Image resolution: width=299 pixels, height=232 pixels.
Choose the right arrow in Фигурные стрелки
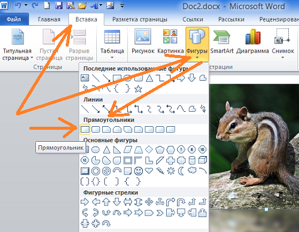coord(85,202)
